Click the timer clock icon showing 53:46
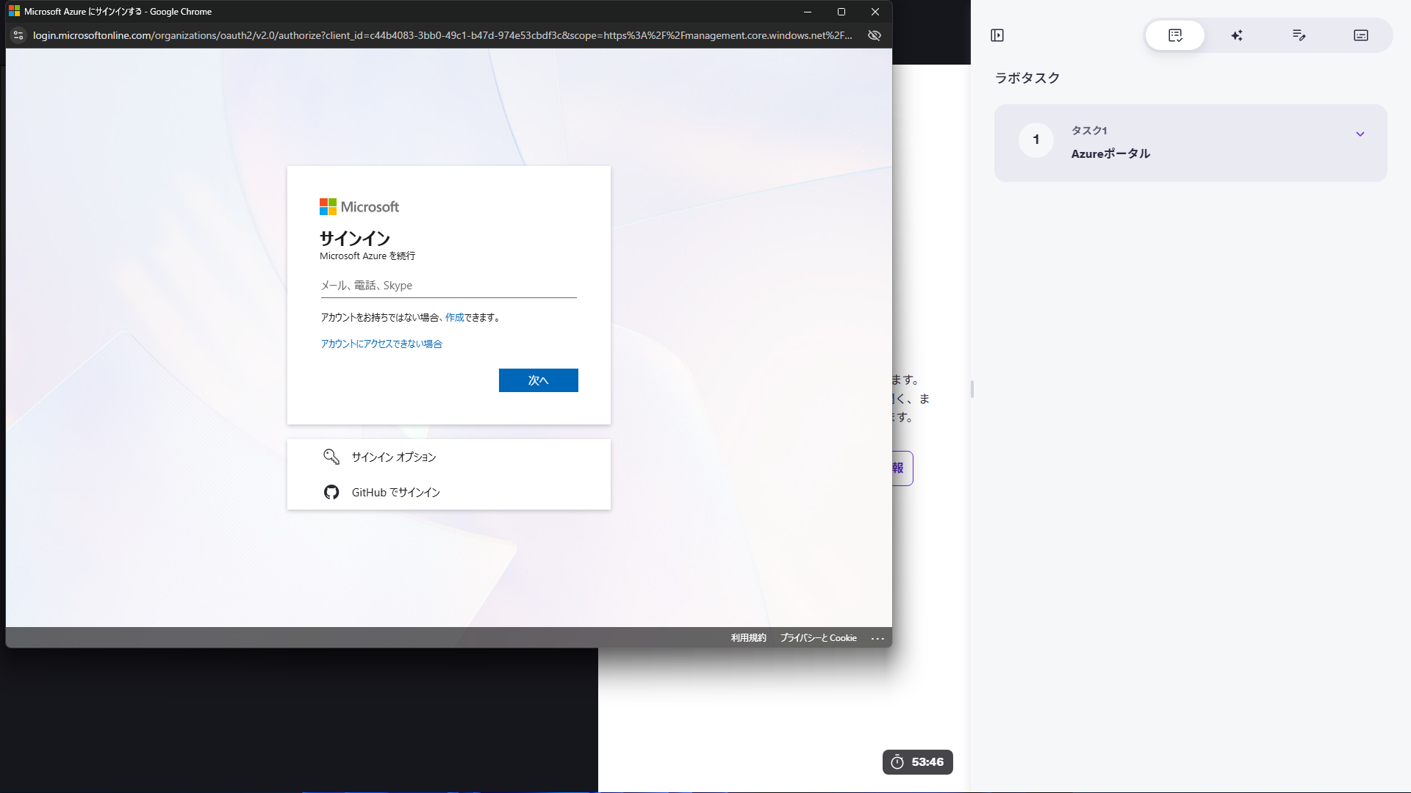Screen dimensions: 1411x793 (x=897, y=762)
